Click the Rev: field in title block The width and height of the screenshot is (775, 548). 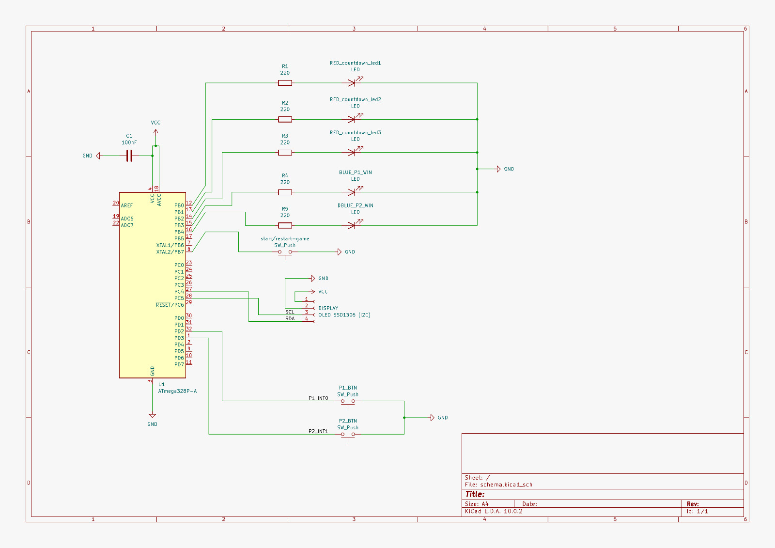[693, 504]
